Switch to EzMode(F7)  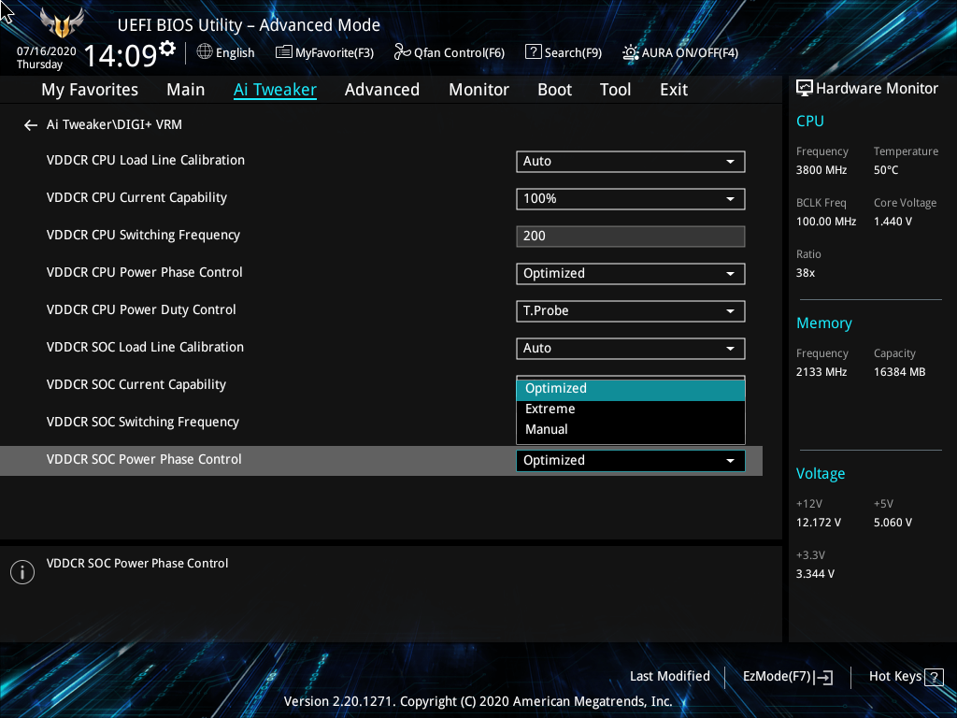(x=787, y=677)
